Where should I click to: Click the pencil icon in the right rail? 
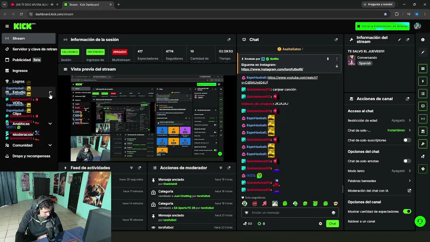tap(423, 52)
